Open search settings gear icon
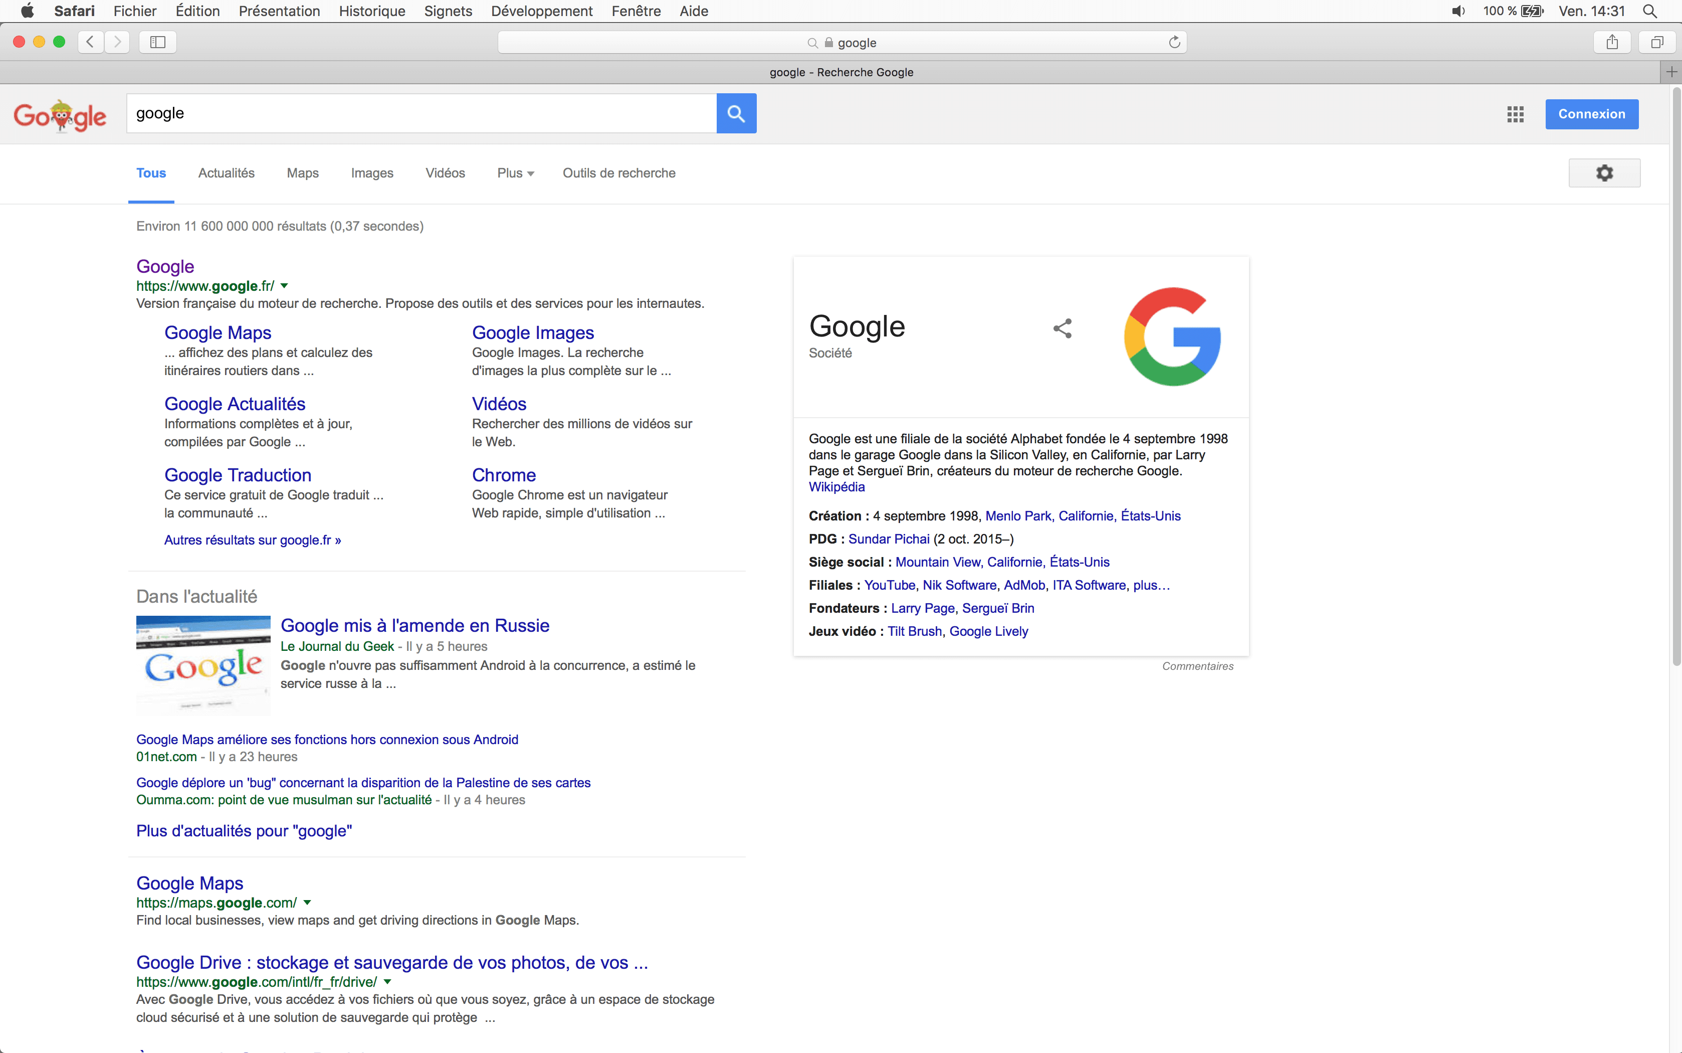1682x1053 pixels. [1603, 172]
